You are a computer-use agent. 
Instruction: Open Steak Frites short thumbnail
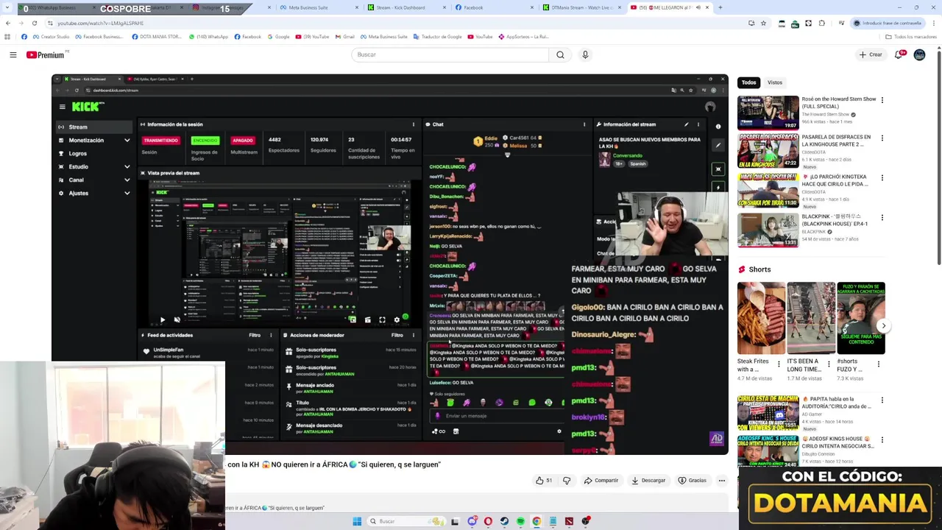pyautogui.click(x=761, y=318)
